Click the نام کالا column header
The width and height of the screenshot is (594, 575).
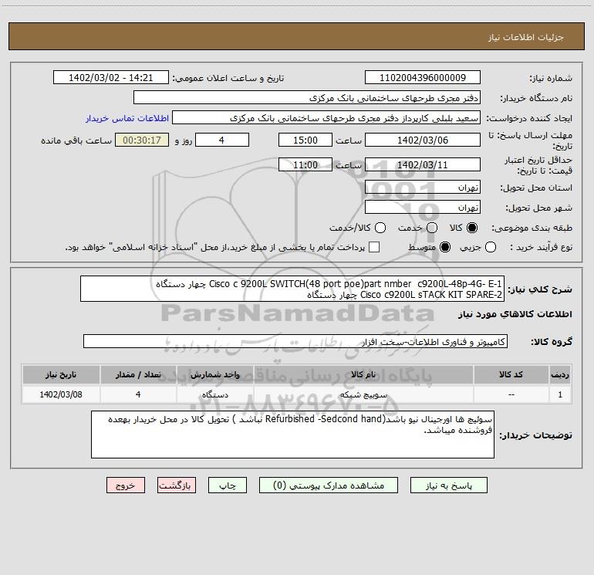pos(363,374)
